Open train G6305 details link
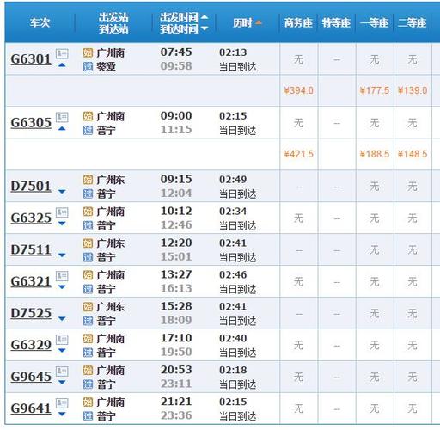 point(31,123)
